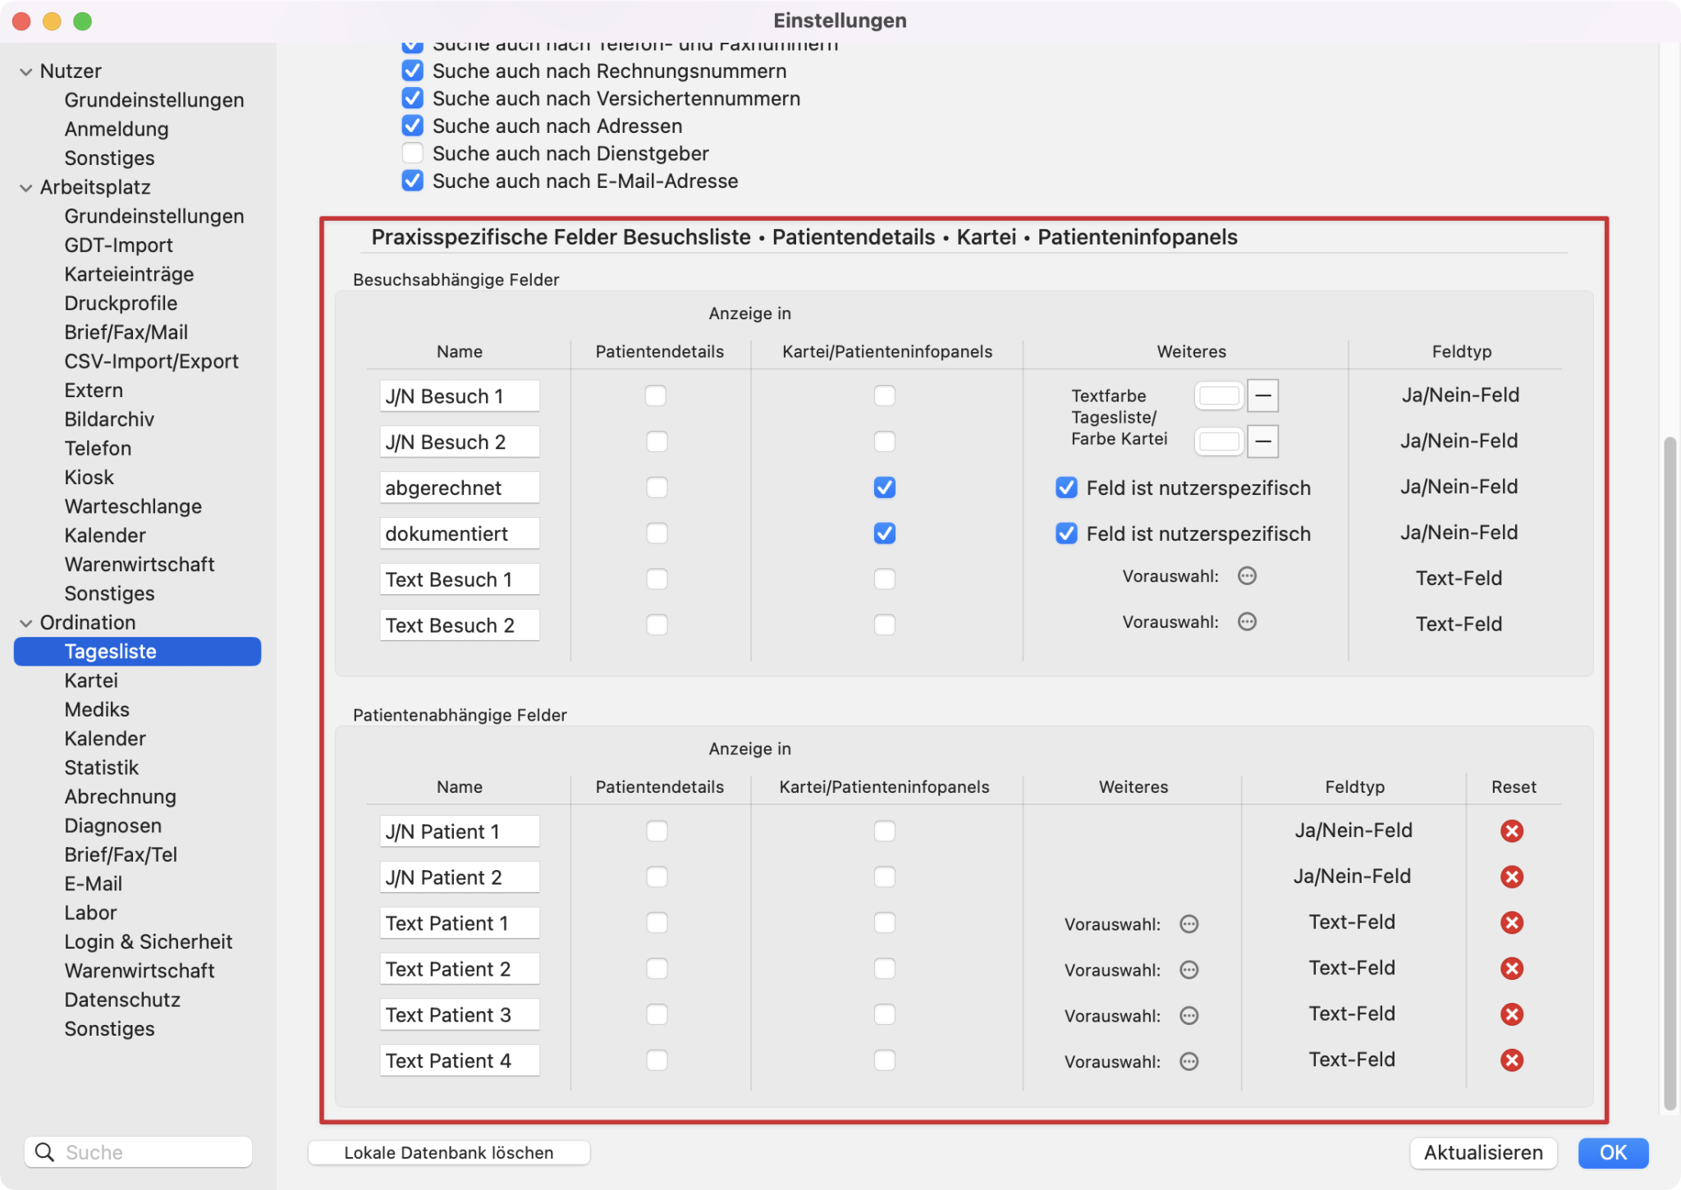1681x1190 pixels.
Task: Open Telefon settings
Action: coord(98,448)
